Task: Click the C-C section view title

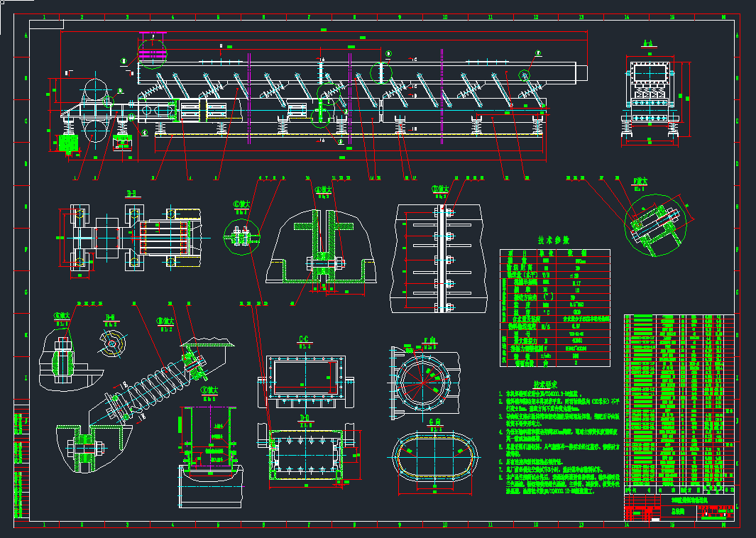Action: [x=303, y=339]
